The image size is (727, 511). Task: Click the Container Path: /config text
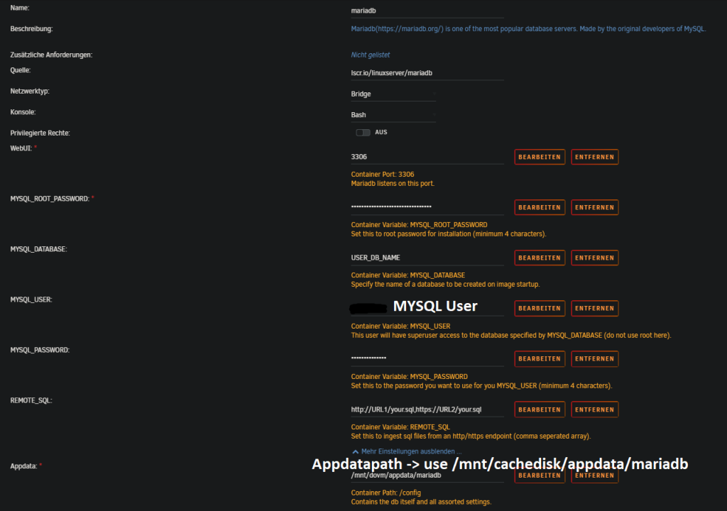[x=386, y=493]
